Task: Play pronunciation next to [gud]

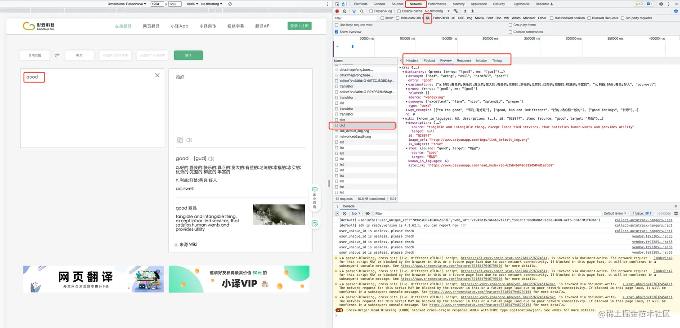Action: (x=211, y=158)
